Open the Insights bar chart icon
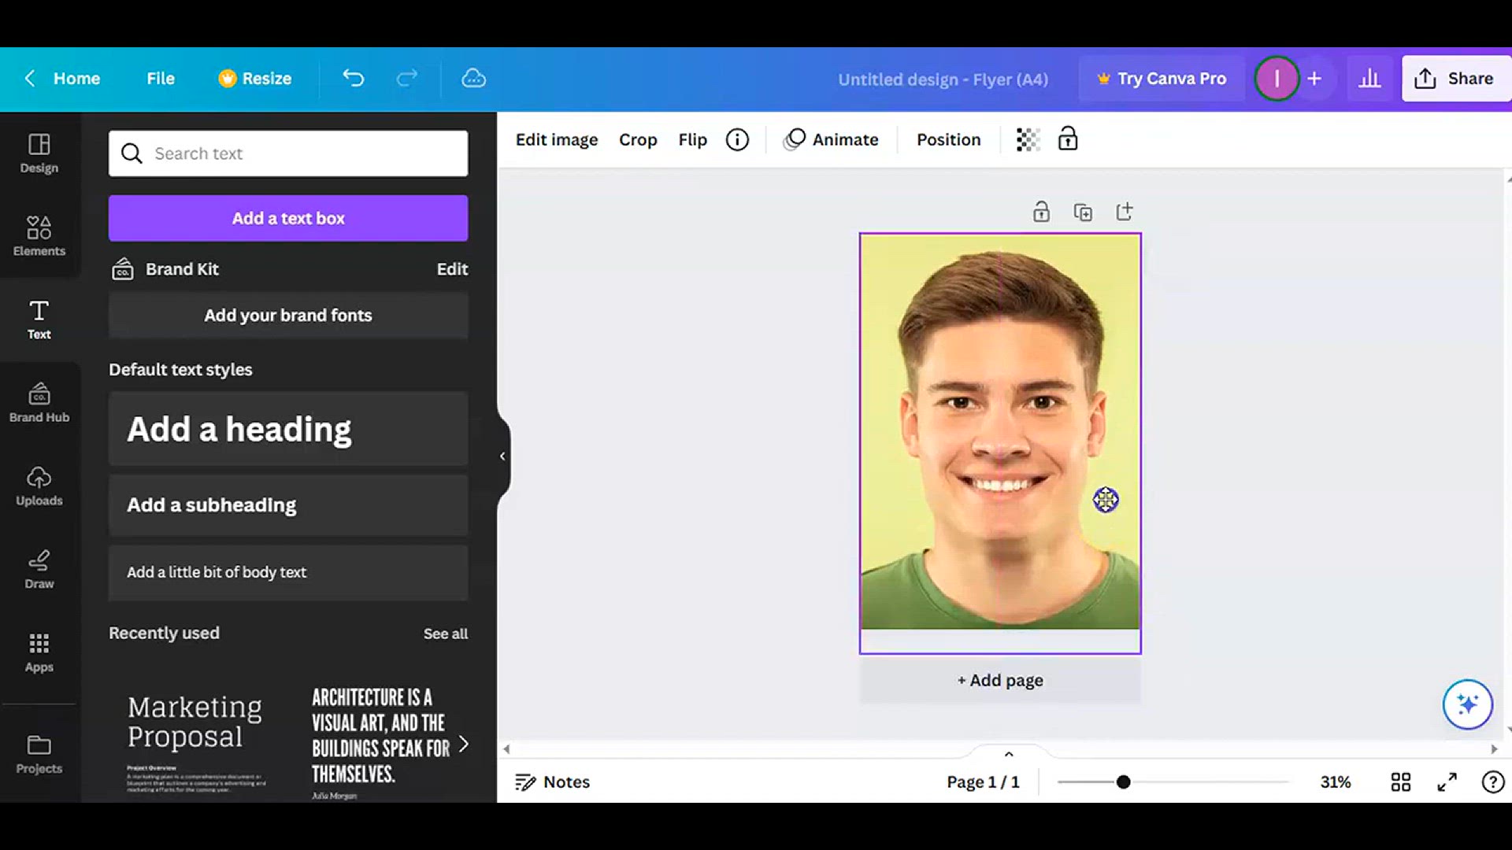 pyautogui.click(x=1369, y=78)
